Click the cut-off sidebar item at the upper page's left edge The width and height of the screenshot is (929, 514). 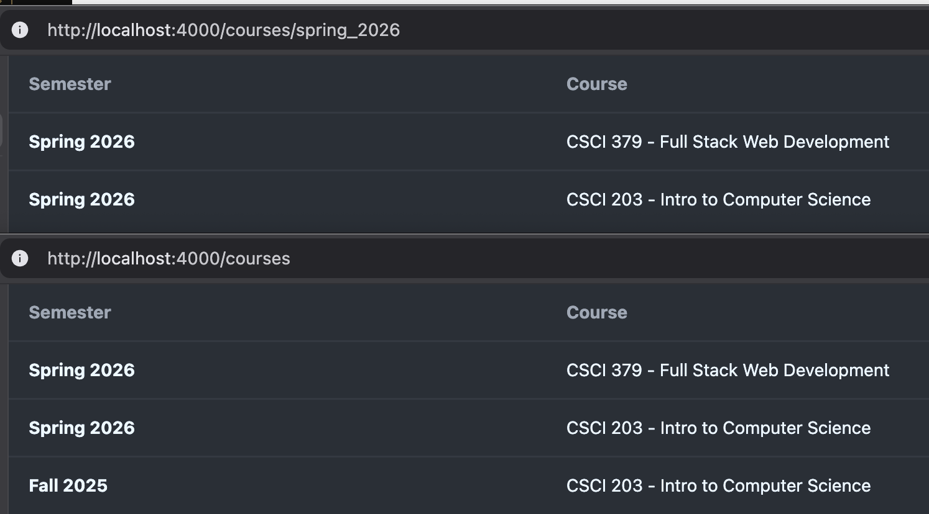click(2, 130)
